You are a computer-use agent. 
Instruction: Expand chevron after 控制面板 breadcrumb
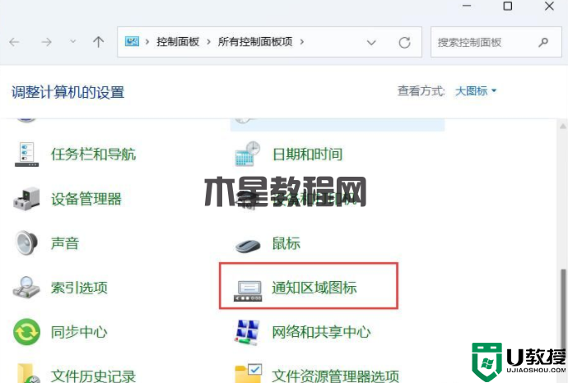[x=208, y=42]
